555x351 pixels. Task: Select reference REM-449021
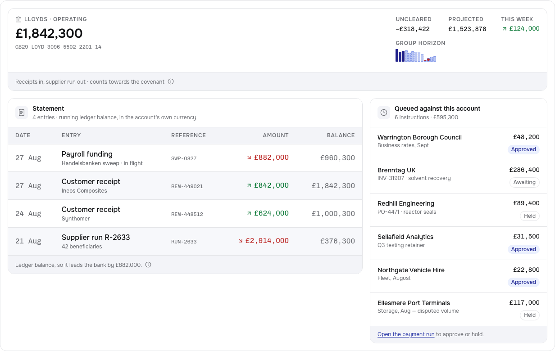[187, 186]
